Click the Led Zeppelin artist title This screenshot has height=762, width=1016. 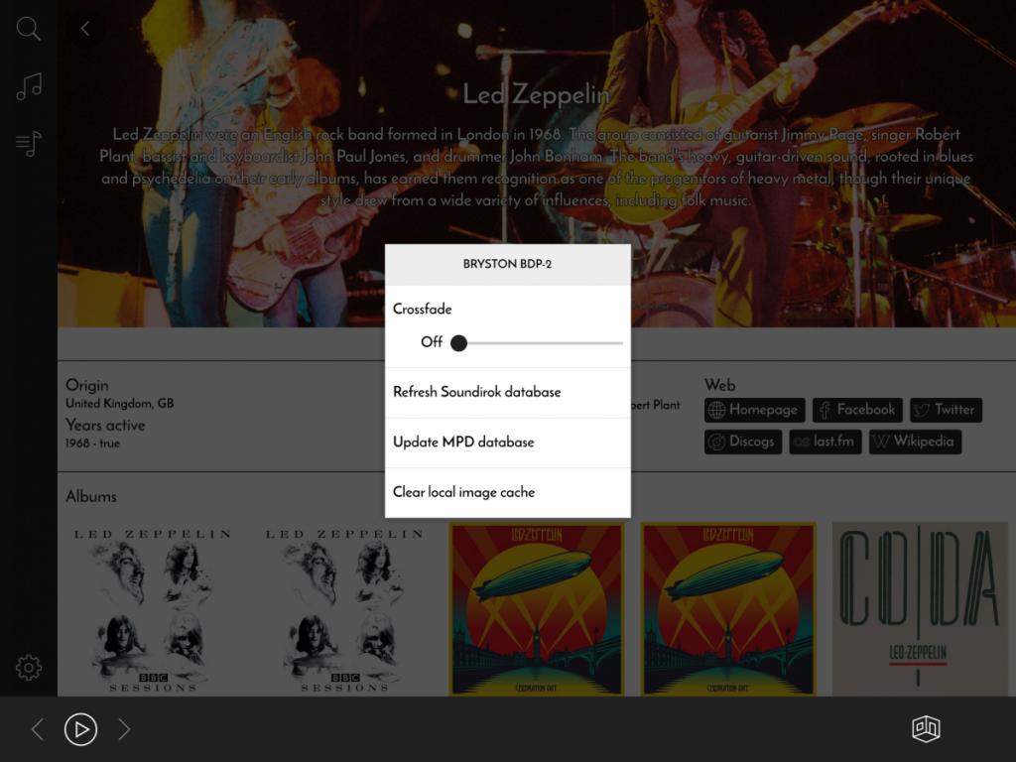[x=536, y=94]
